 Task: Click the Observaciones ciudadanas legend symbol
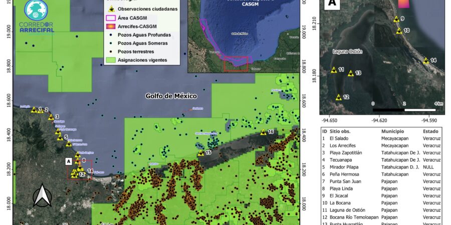(112, 9)
